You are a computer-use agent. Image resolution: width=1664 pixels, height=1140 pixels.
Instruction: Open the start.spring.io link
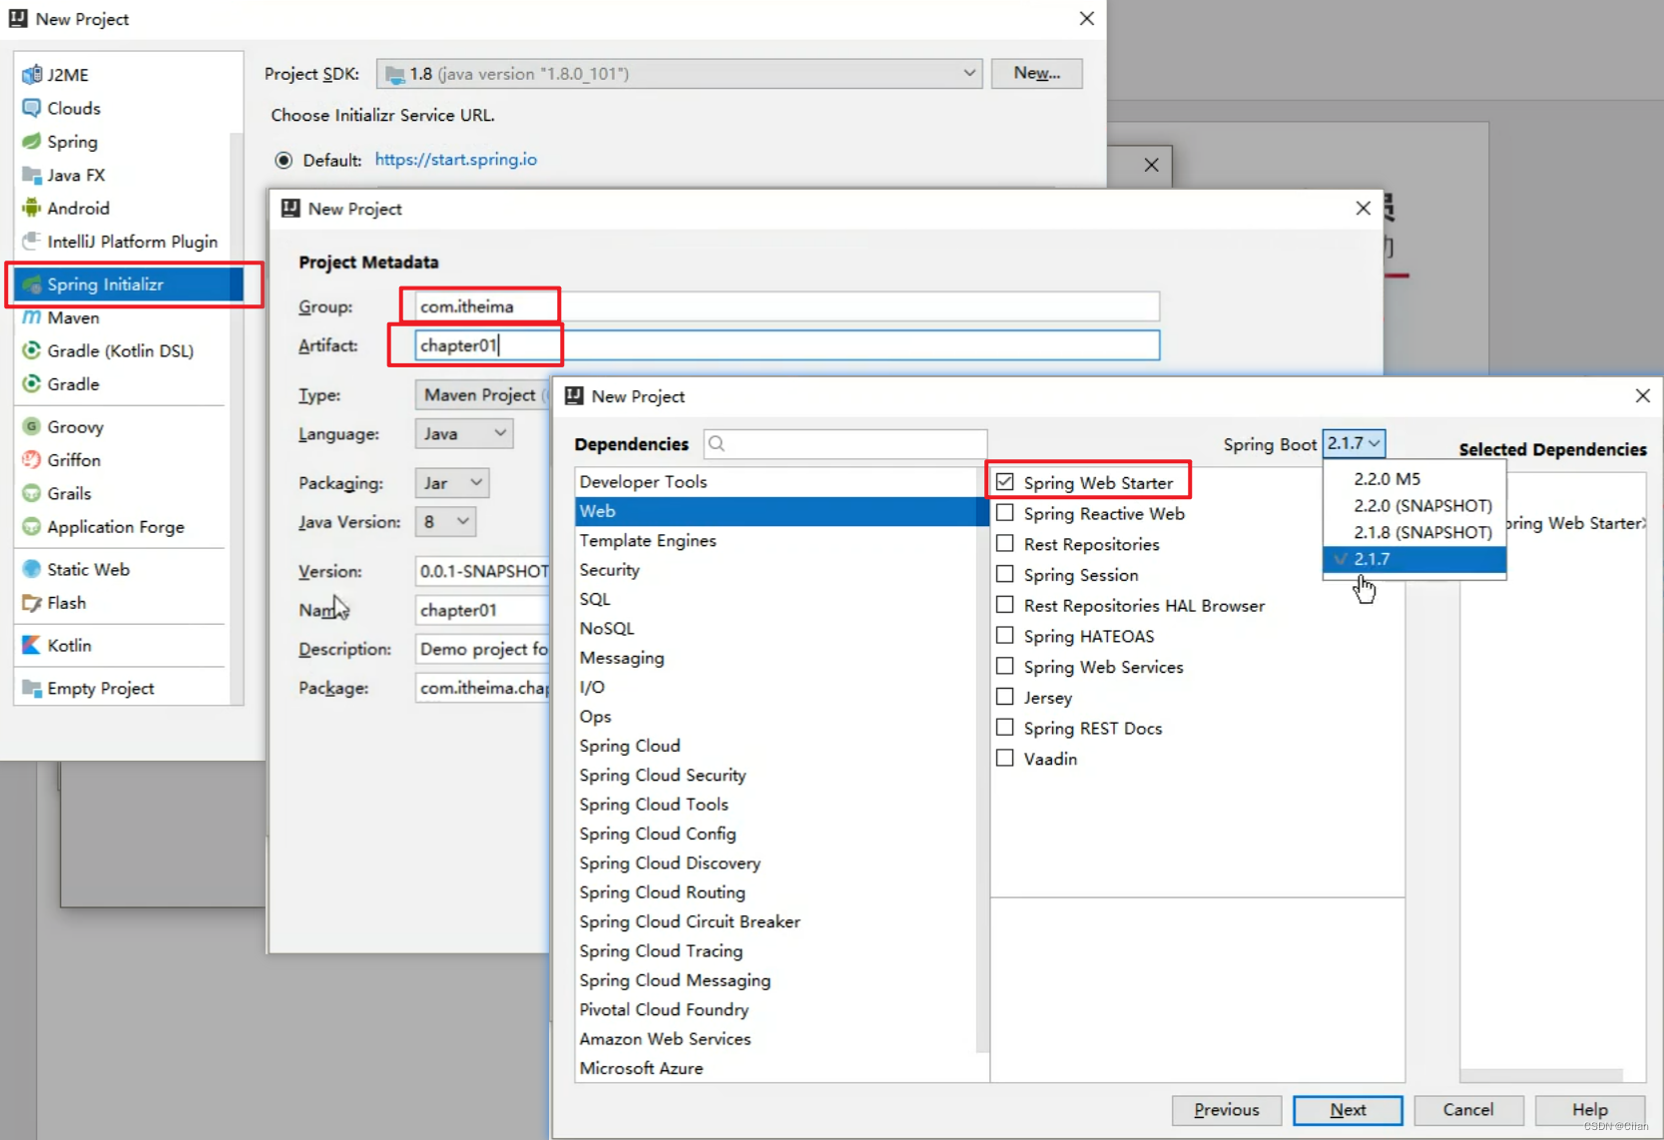pyautogui.click(x=456, y=160)
